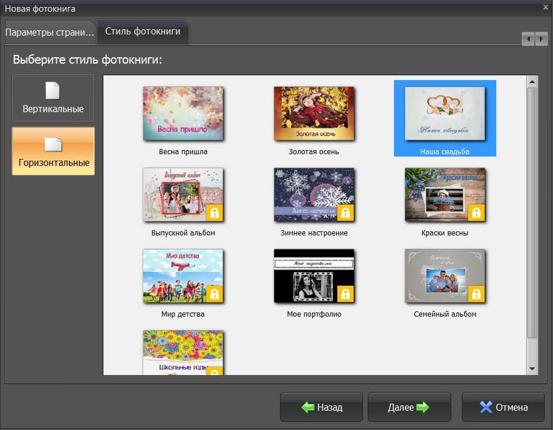Pick the Золотая осень style thumbnail
The width and height of the screenshot is (553, 430).
[x=314, y=114]
